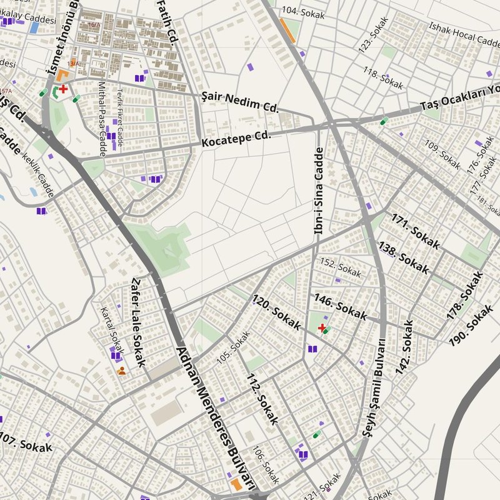Click the 106. Sokak label
The width and height of the screenshot is (500, 500).
pos(266,464)
